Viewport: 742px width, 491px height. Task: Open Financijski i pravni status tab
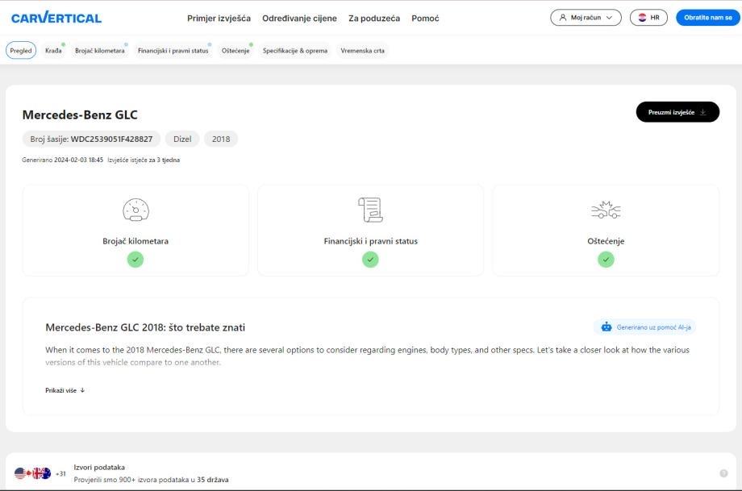(x=173, y=51)
